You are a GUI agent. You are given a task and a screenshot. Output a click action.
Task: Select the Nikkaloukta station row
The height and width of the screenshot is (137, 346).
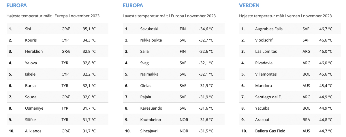coord(151,40)
